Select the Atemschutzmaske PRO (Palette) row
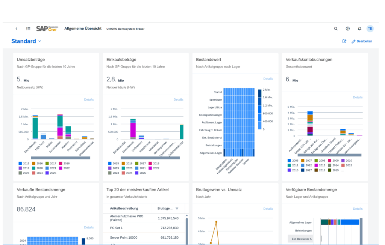The image size is (385, 245). click(x=127, y=218)
